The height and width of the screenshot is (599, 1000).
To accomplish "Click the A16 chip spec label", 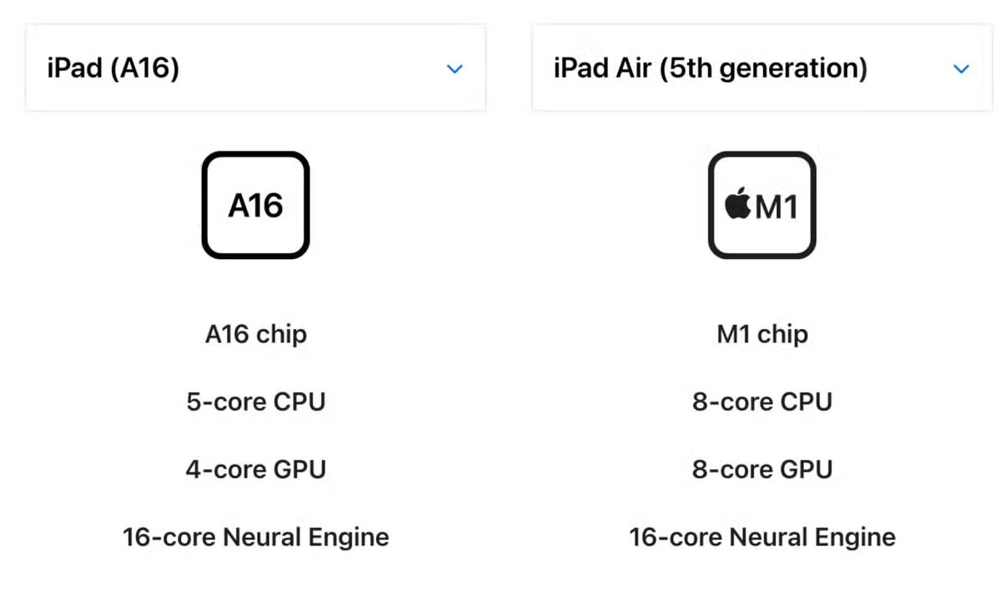I will [x=256, y=334].
